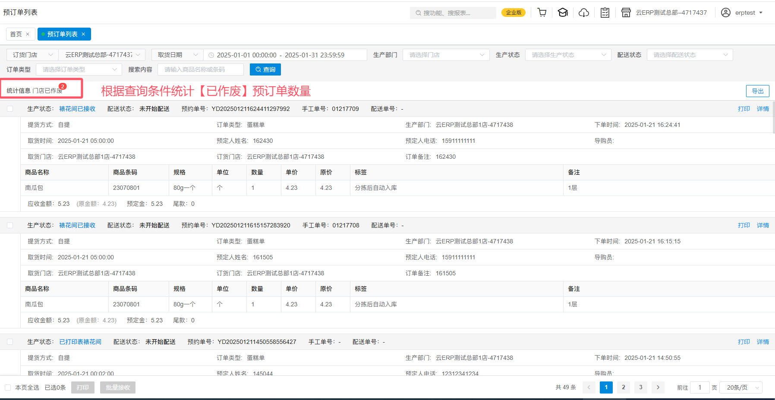This screenshot has width=775, height=400.
Task: Go to previous page using left arrow
Action: (x=589, y=387)
